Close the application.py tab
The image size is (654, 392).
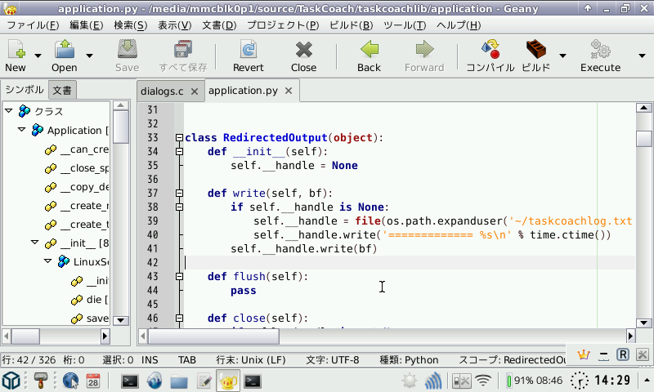pyautogui.click(x=289, y=91)
